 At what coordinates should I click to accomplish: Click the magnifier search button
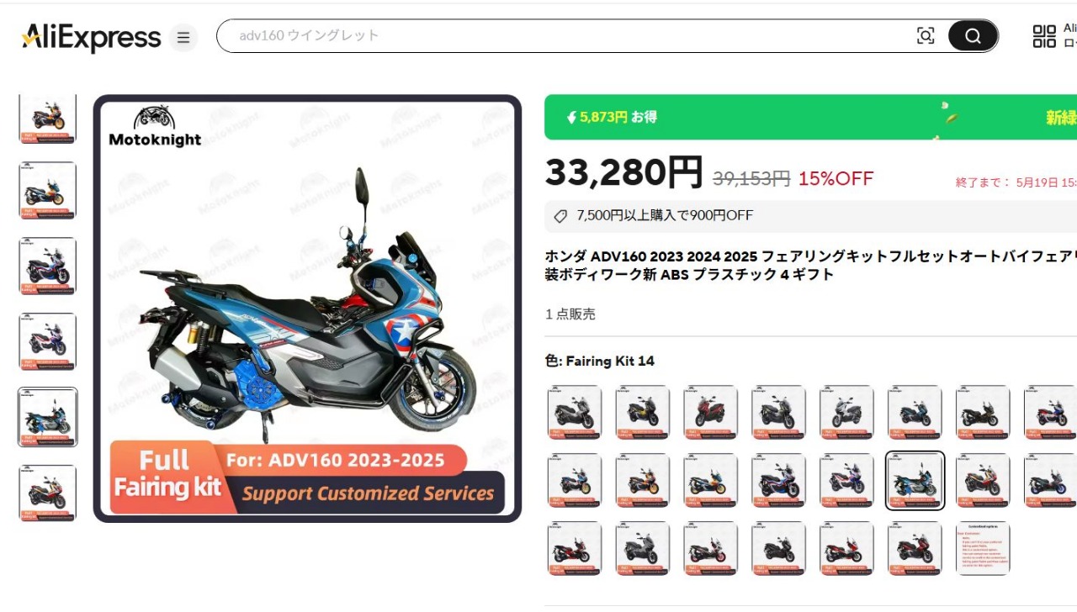click(x=973, y=36)
